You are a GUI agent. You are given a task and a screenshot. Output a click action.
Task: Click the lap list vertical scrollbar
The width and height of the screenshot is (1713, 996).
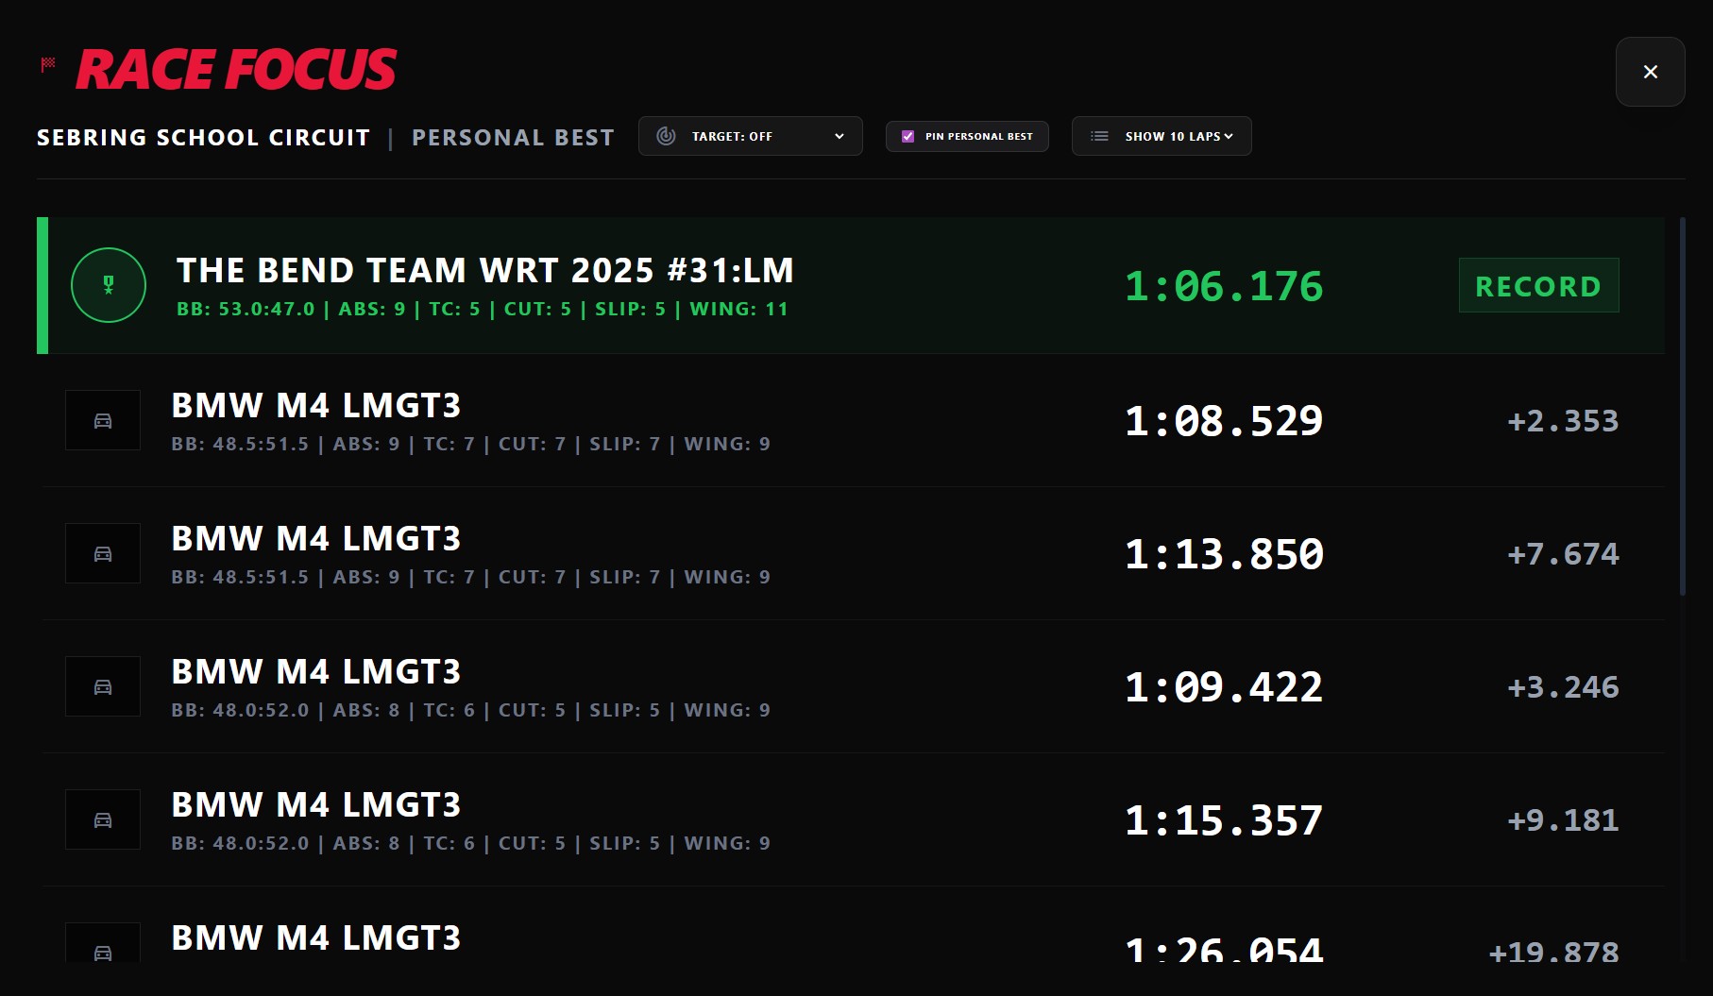(1682, 406)
